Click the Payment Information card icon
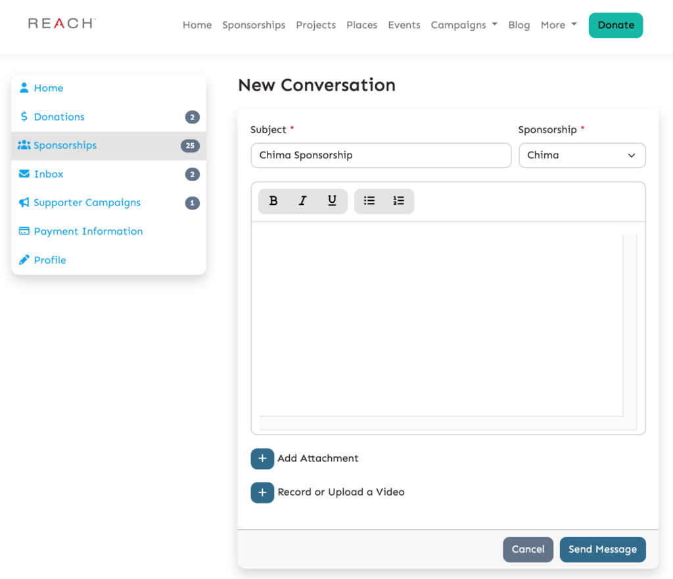Screen dimensions: 673x579 click(24, 231)
